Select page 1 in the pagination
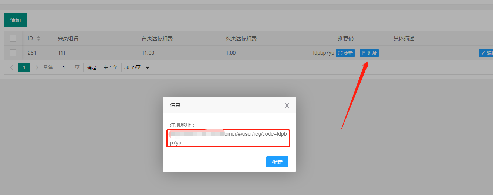Viewport: 493px width, 195px height. click(x=24, y=67)
